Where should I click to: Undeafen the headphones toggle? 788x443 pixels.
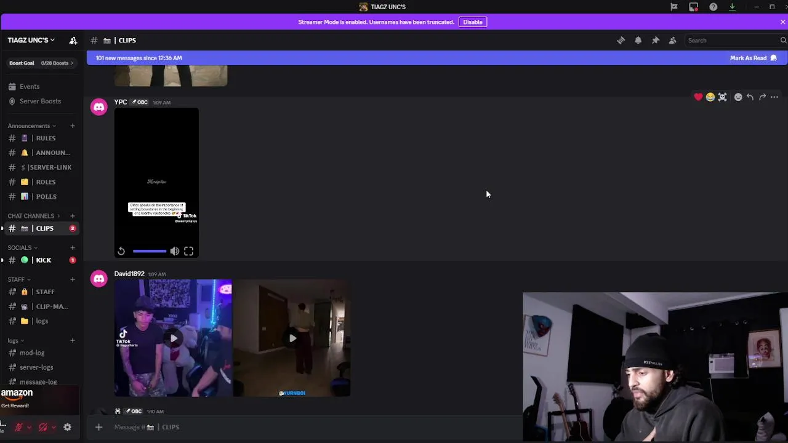click(43, 427)
